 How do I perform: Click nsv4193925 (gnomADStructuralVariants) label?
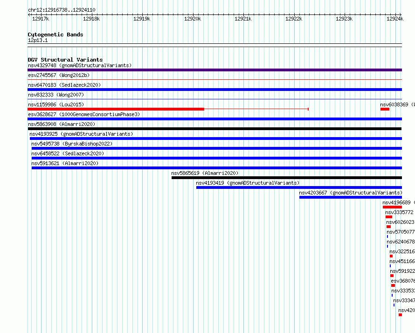coord(81,134)
